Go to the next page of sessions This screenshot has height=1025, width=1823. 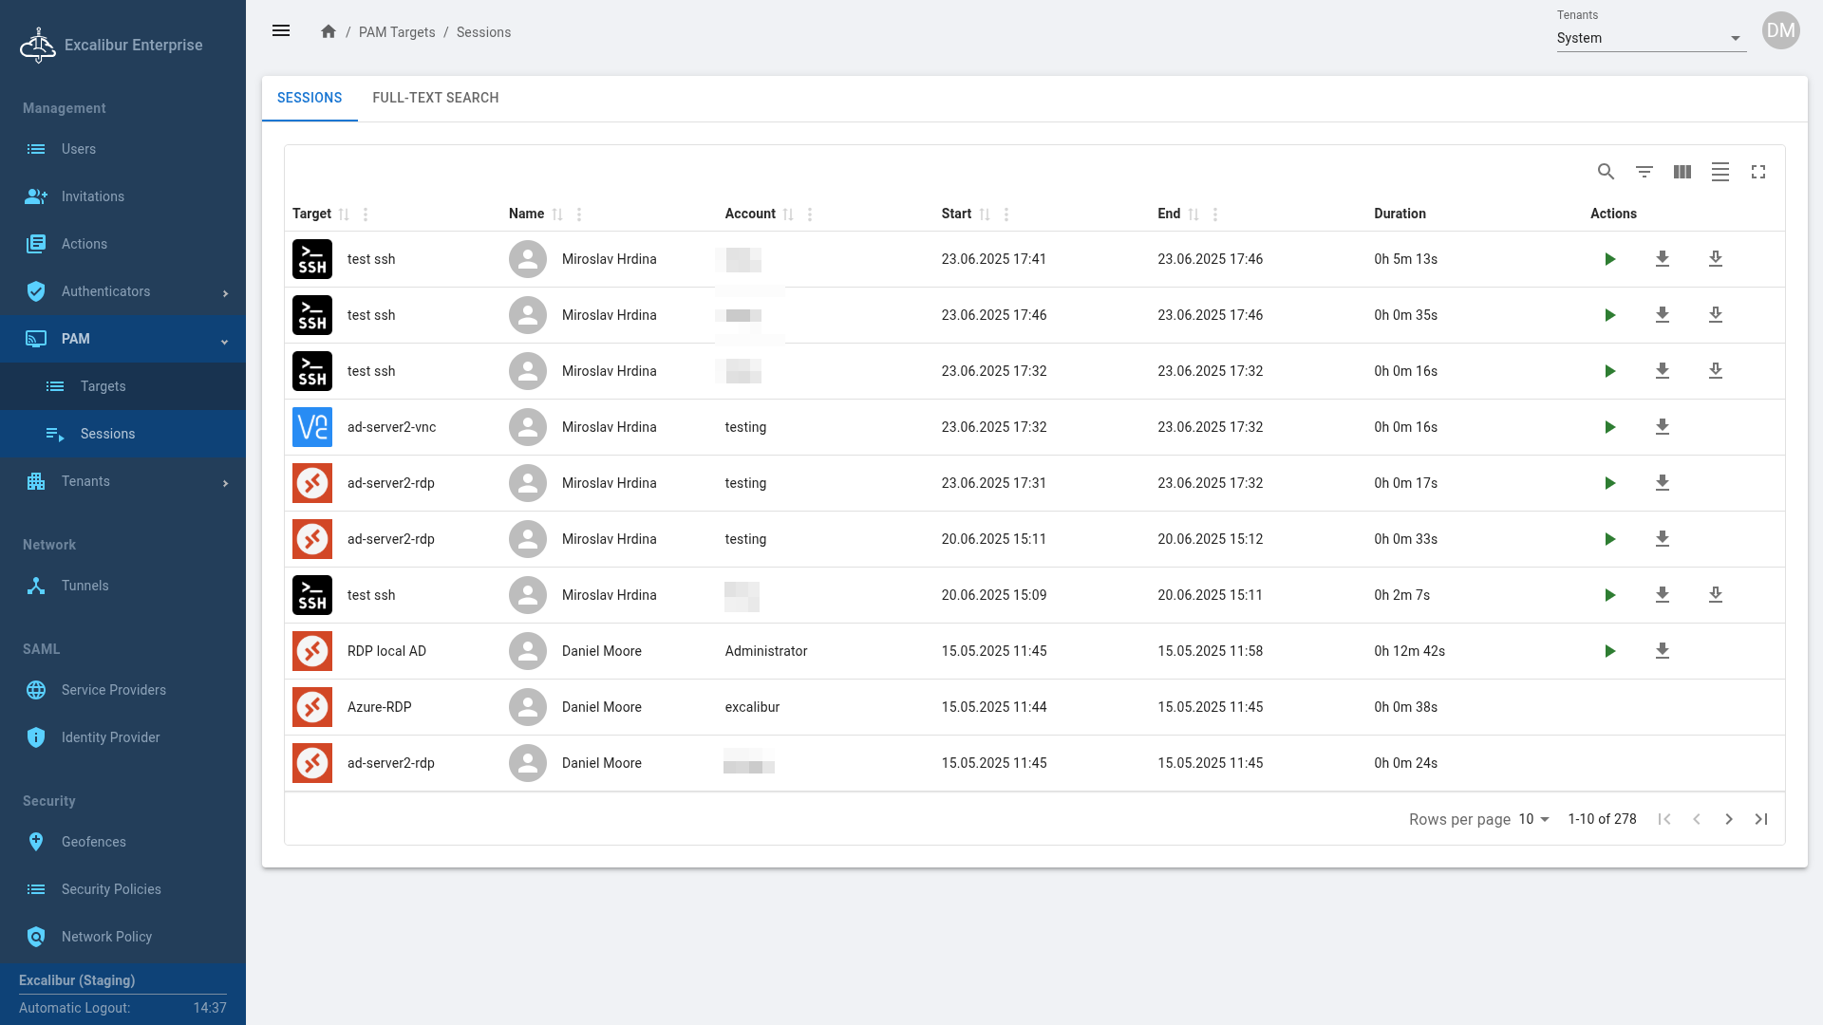coord(1728,819)
